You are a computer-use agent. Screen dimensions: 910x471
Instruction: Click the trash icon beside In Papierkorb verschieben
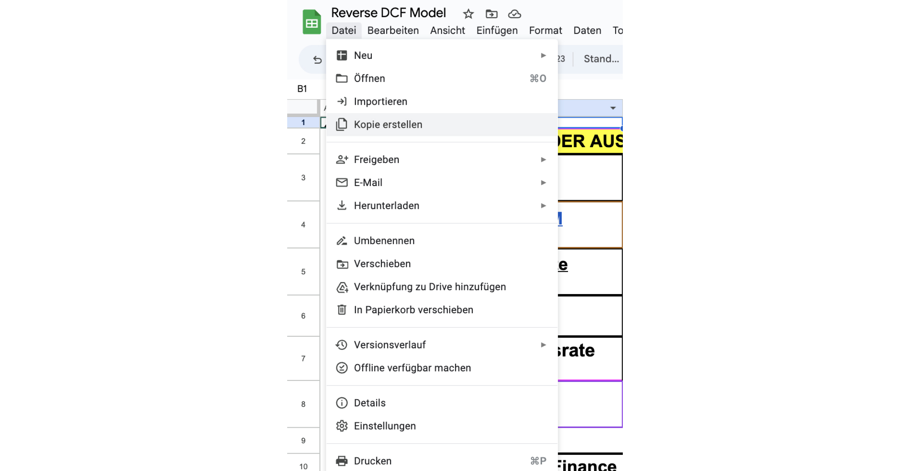[342, 310]
